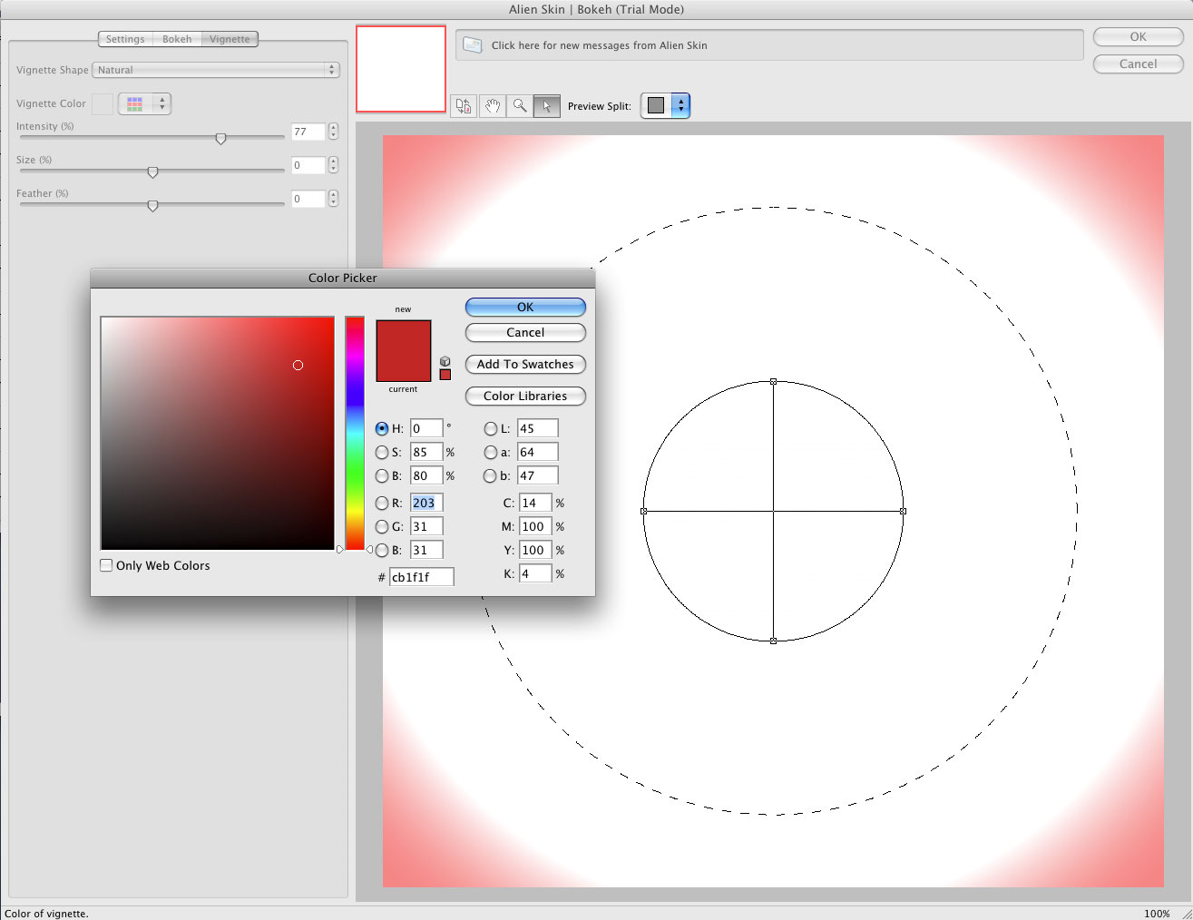Image resolution: width=1193 pixels, height=920 pixels.
Task: Click the S saturation value field 85
Action: pyautogui.click(x=426, y=452)
